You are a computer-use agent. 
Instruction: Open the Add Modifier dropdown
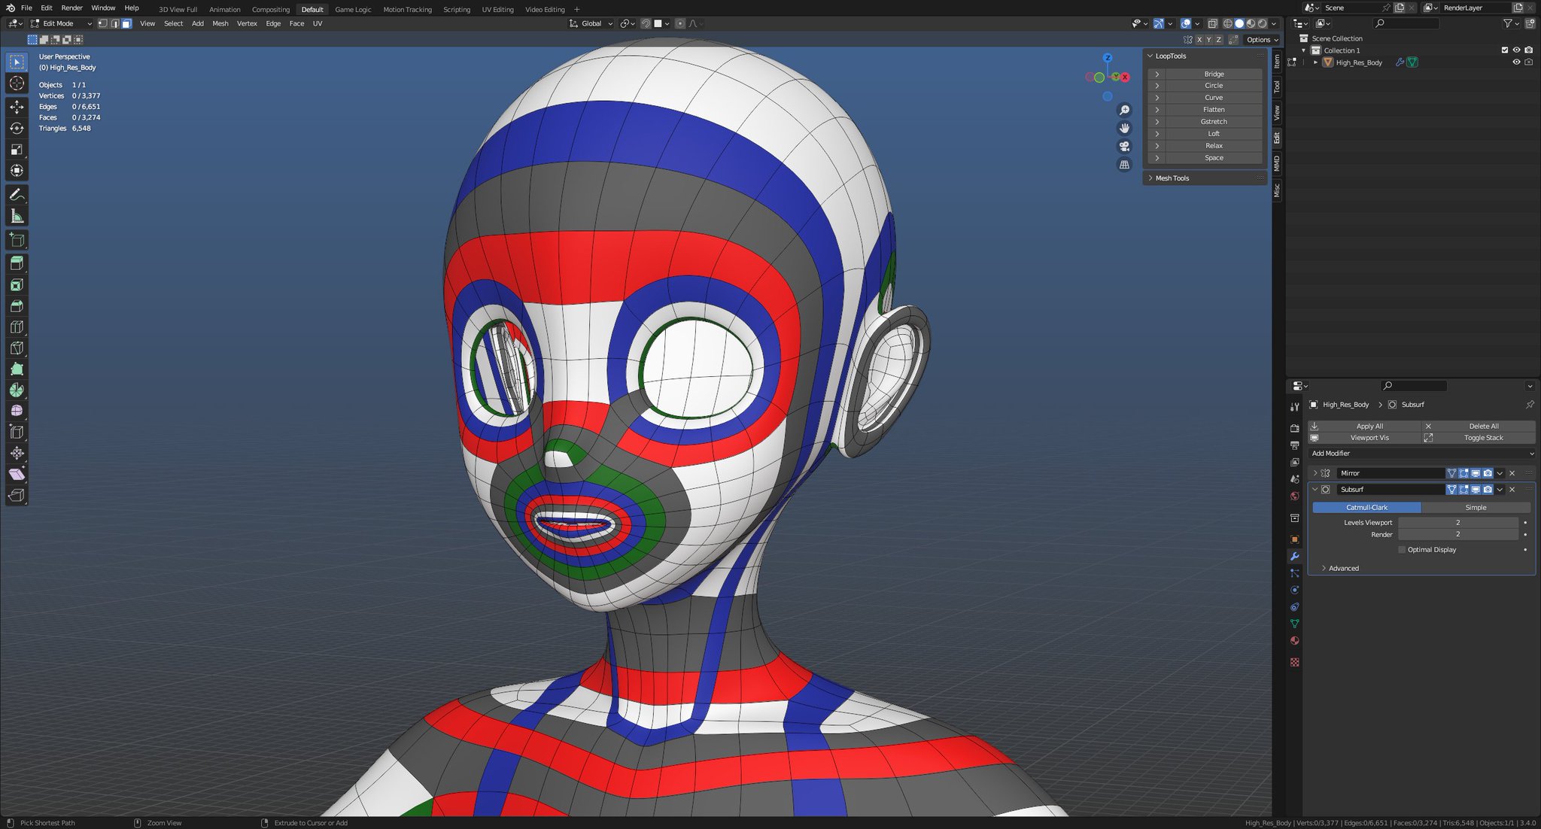[1421, 454]
